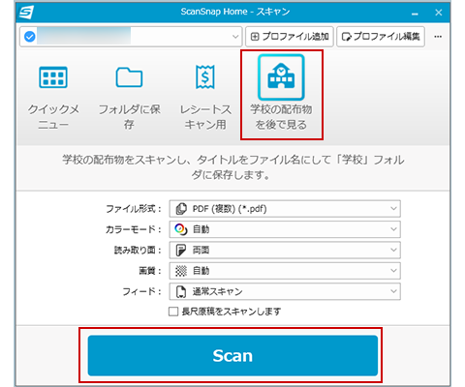Click the ファイル形式 label

(134, 209)
